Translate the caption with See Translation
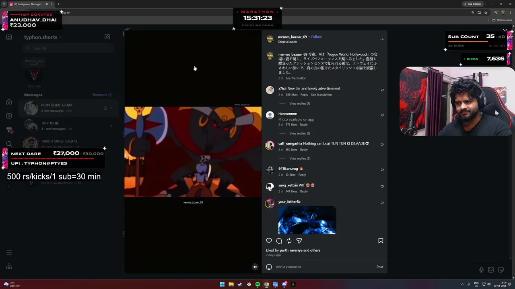This screenshot has width=515, height=289. [x=296, y=78]
